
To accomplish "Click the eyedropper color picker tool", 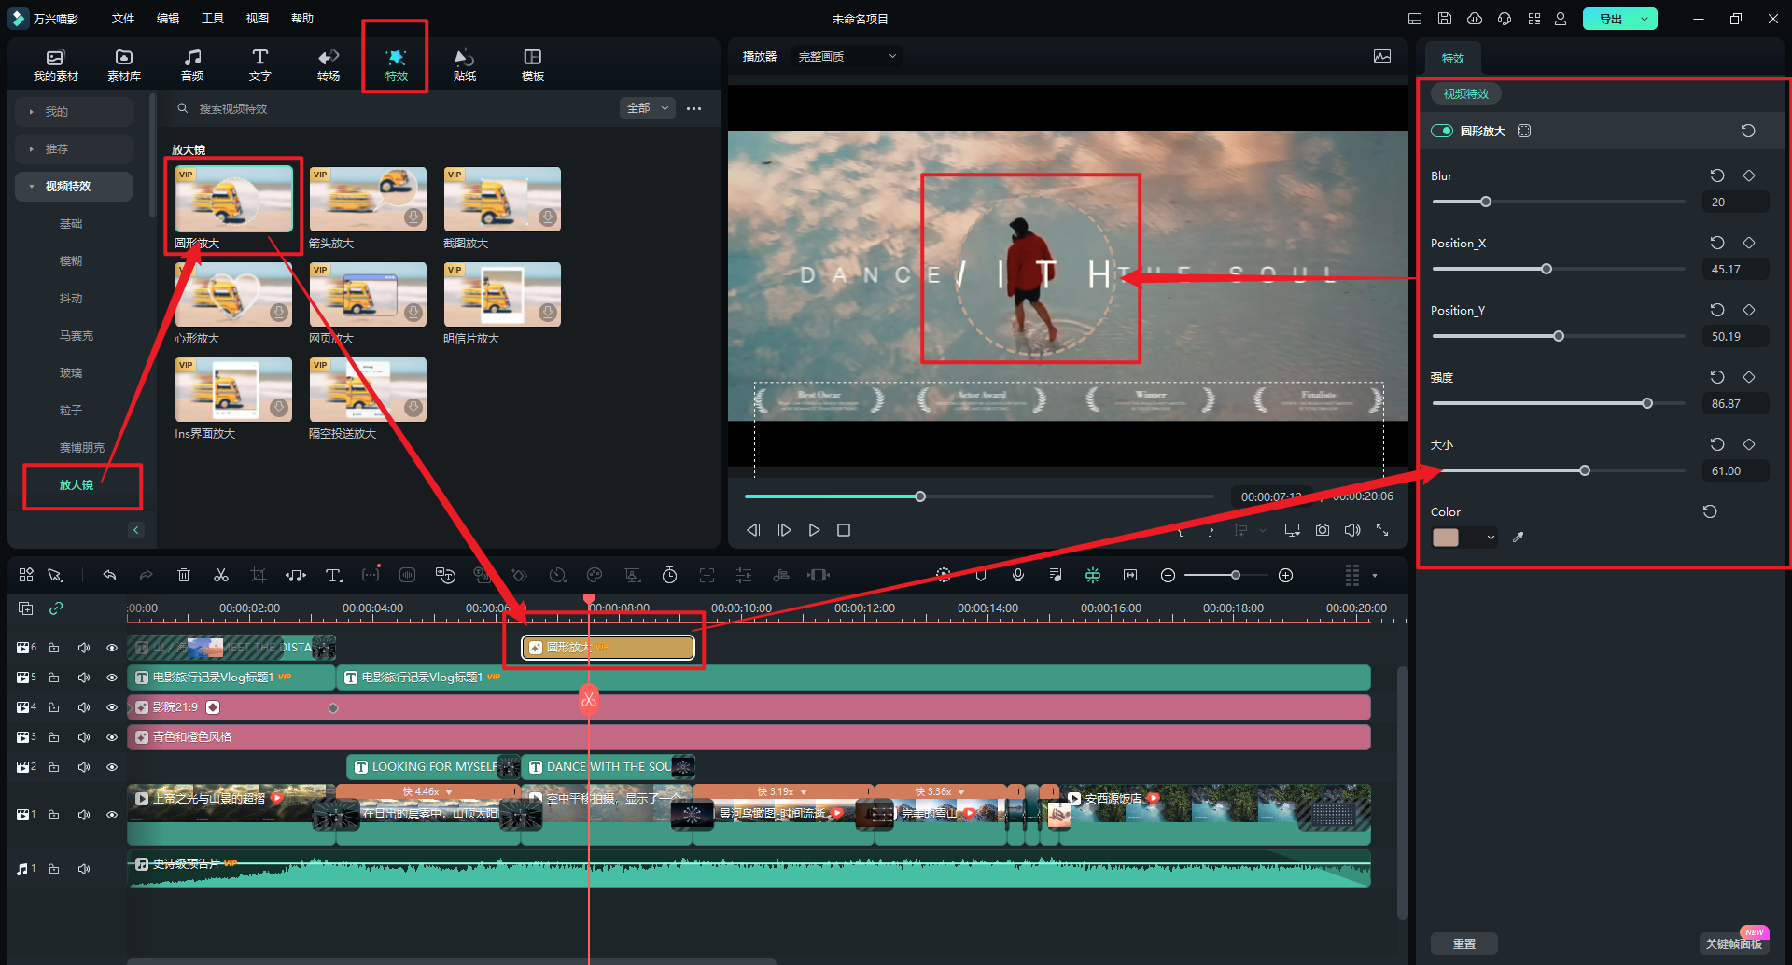I will pyautogui.click(x=1518, y=538).
